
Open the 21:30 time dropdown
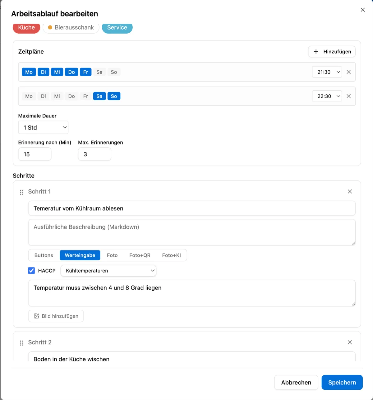coord(327,72)
